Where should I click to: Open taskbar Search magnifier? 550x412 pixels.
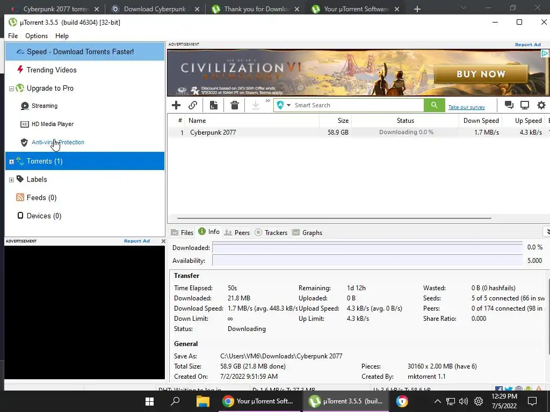point(175,401)
